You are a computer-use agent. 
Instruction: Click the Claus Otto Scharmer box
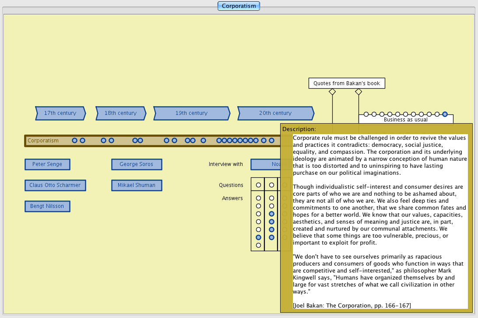coord(55,185)
